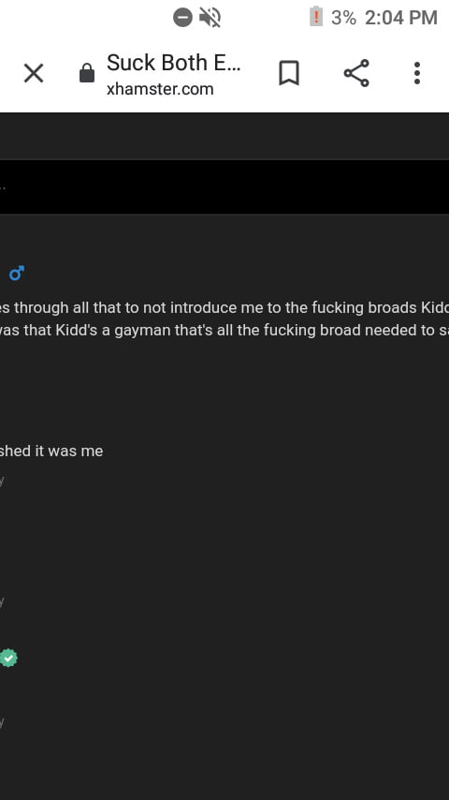
Task: Bookmark this page using the bookmark icon
Action: 289,73
